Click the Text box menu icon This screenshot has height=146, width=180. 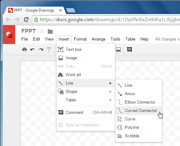coord(61,49)
